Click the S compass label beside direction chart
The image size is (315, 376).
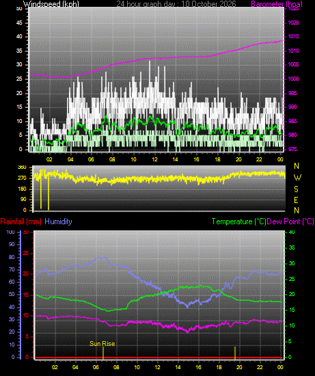(x=297, y=189)
